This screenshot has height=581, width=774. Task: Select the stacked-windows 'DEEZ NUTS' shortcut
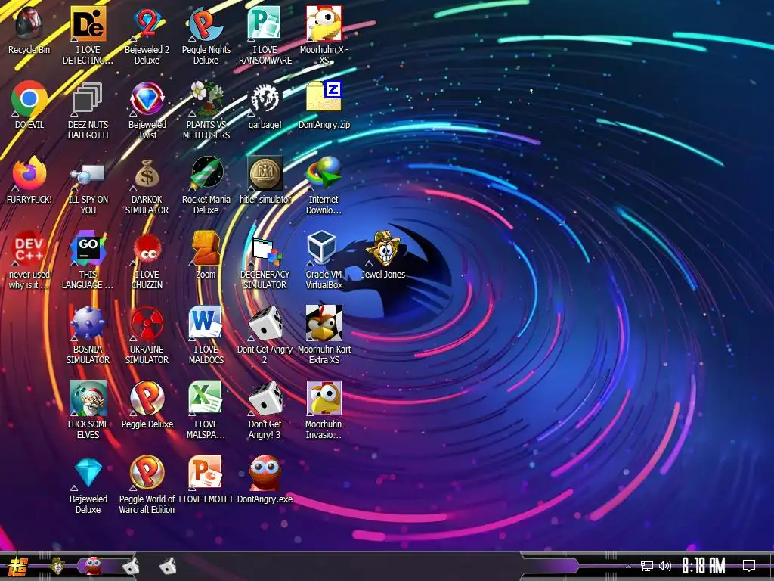(88, 110)
